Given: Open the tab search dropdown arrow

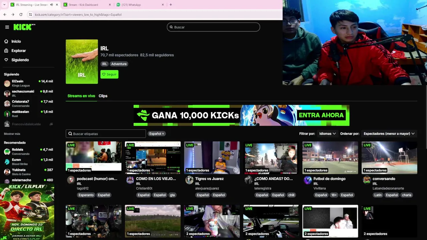Looking at the screenshot, I should click(x=4, y=5).
